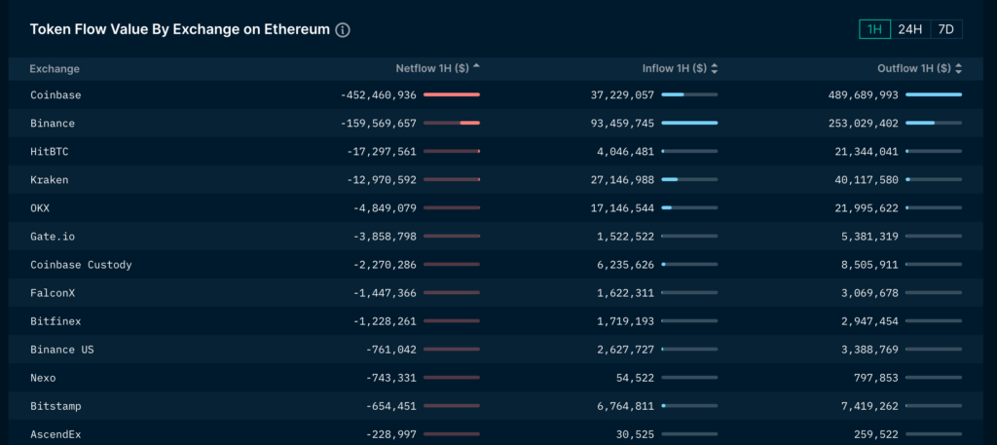Click Coinbase inflow value 37,229,057
The image size is (997, 445).
tap(622, 94)
